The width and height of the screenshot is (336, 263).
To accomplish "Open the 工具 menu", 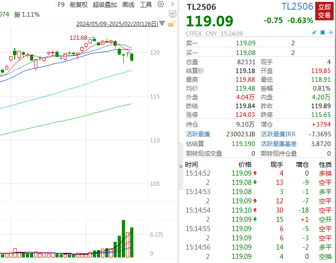I will 146,5.
